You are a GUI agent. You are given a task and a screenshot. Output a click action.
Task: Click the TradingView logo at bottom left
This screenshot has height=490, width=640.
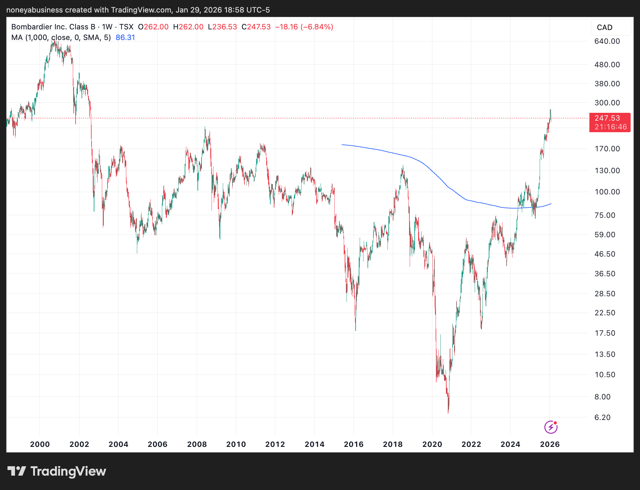point(57,471)
